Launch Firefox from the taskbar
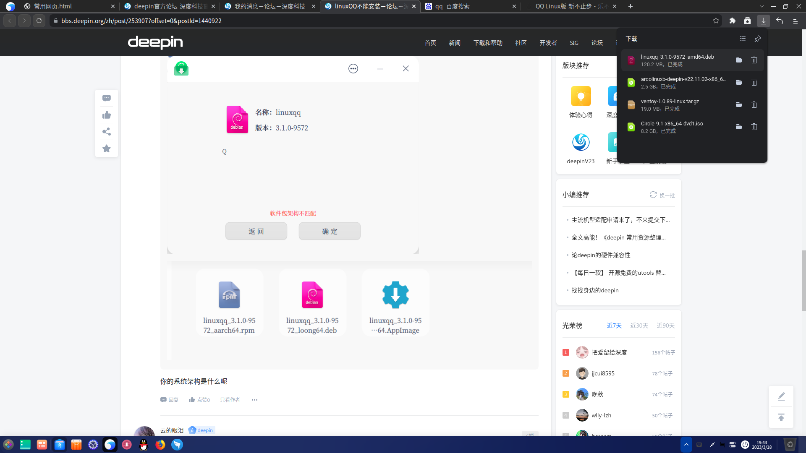Viewport: 806px width, 453px height. (160, 445)
